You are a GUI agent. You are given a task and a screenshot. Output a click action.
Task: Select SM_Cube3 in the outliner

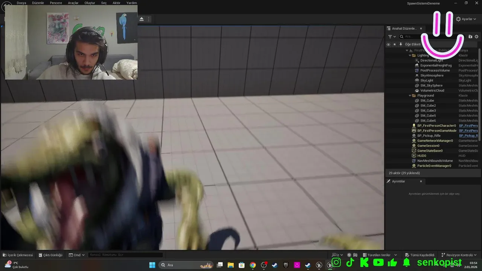428,111
